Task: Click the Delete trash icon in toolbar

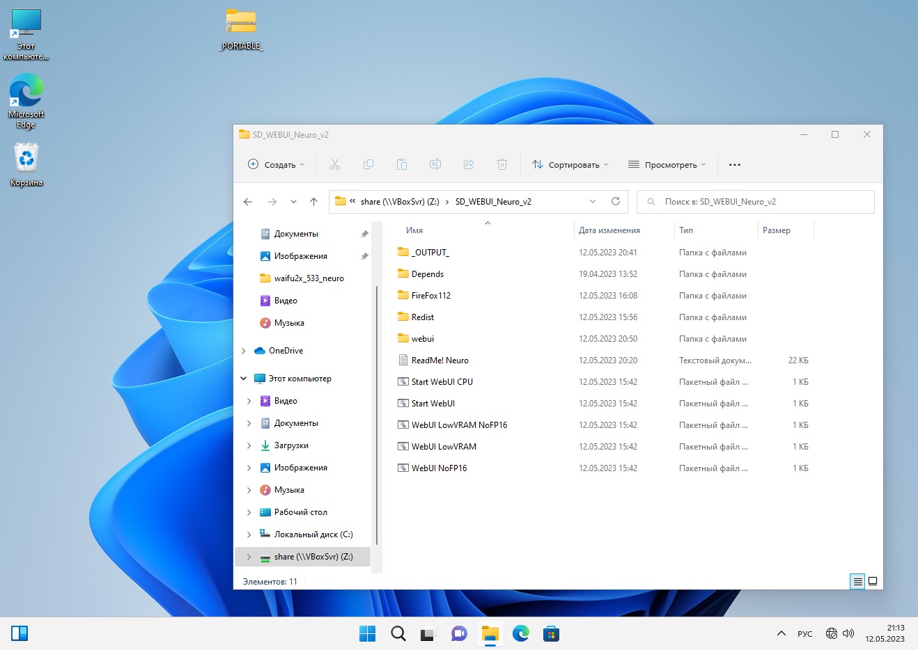Action: [x=502, y=165]
